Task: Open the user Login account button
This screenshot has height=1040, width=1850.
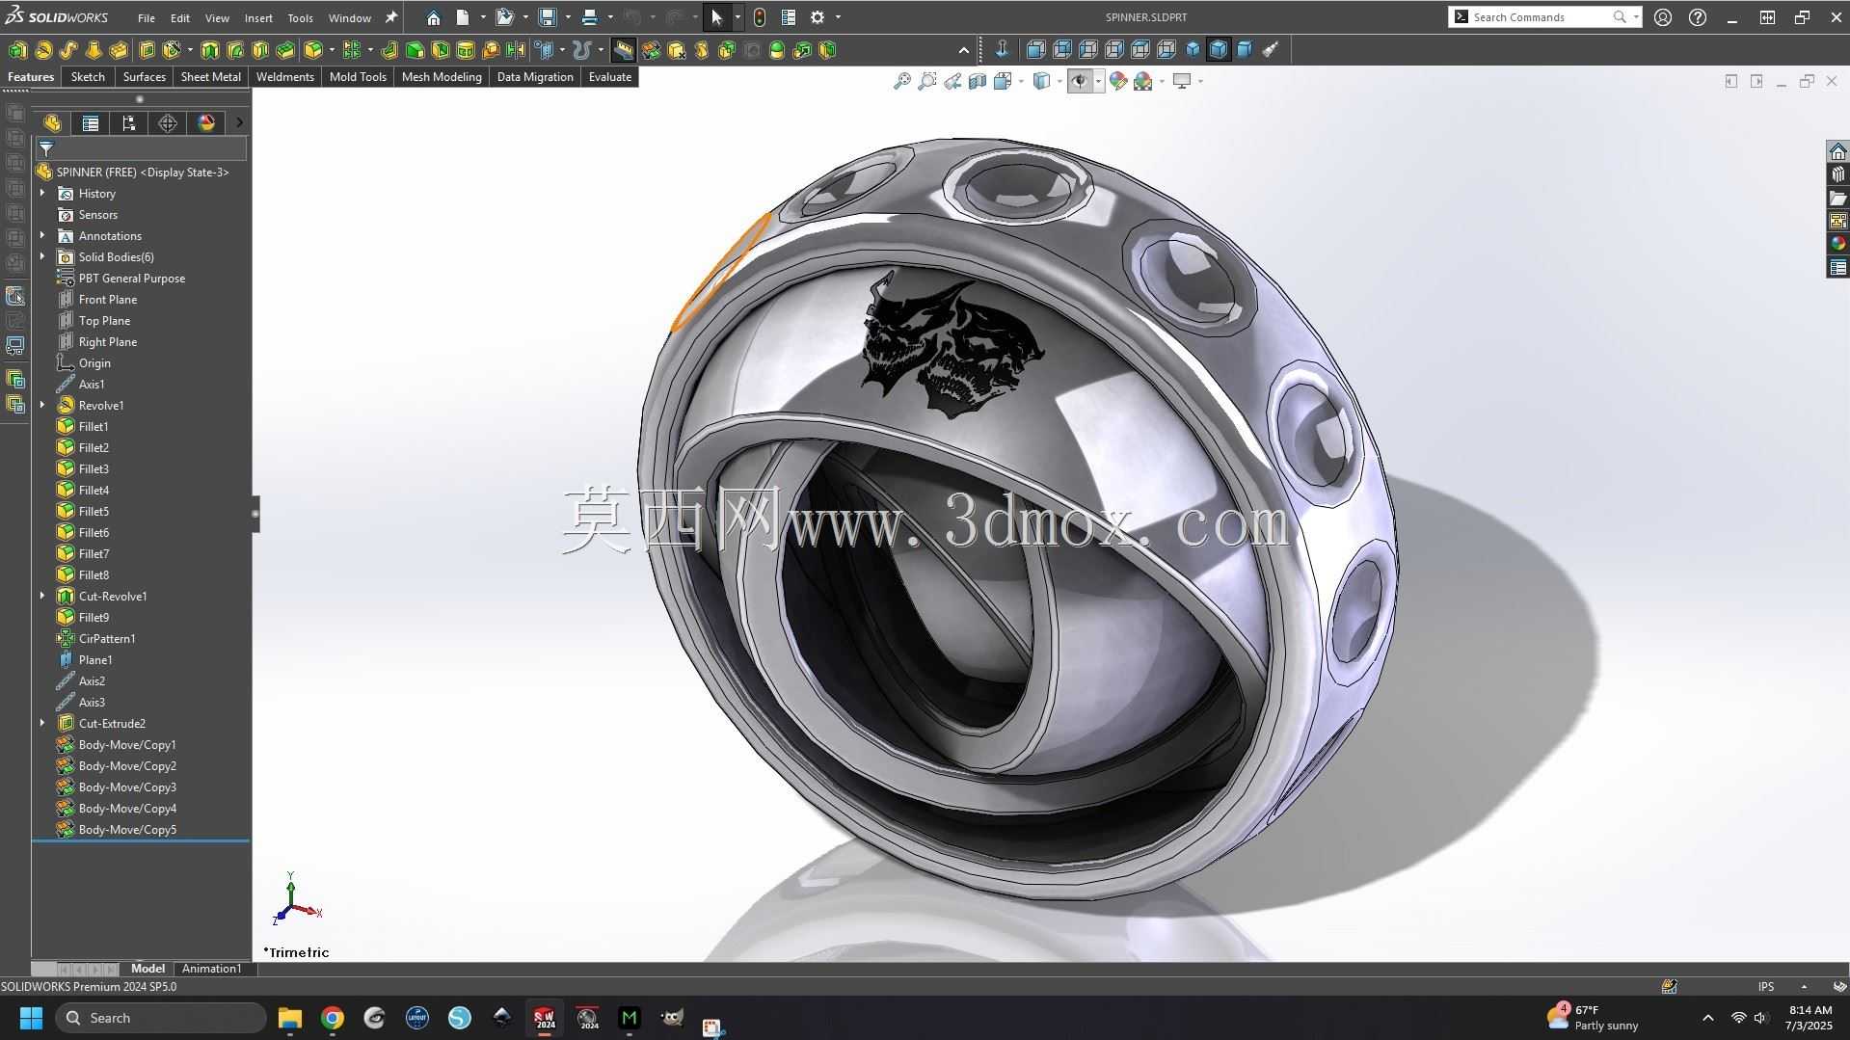Action: [1663, 17]
